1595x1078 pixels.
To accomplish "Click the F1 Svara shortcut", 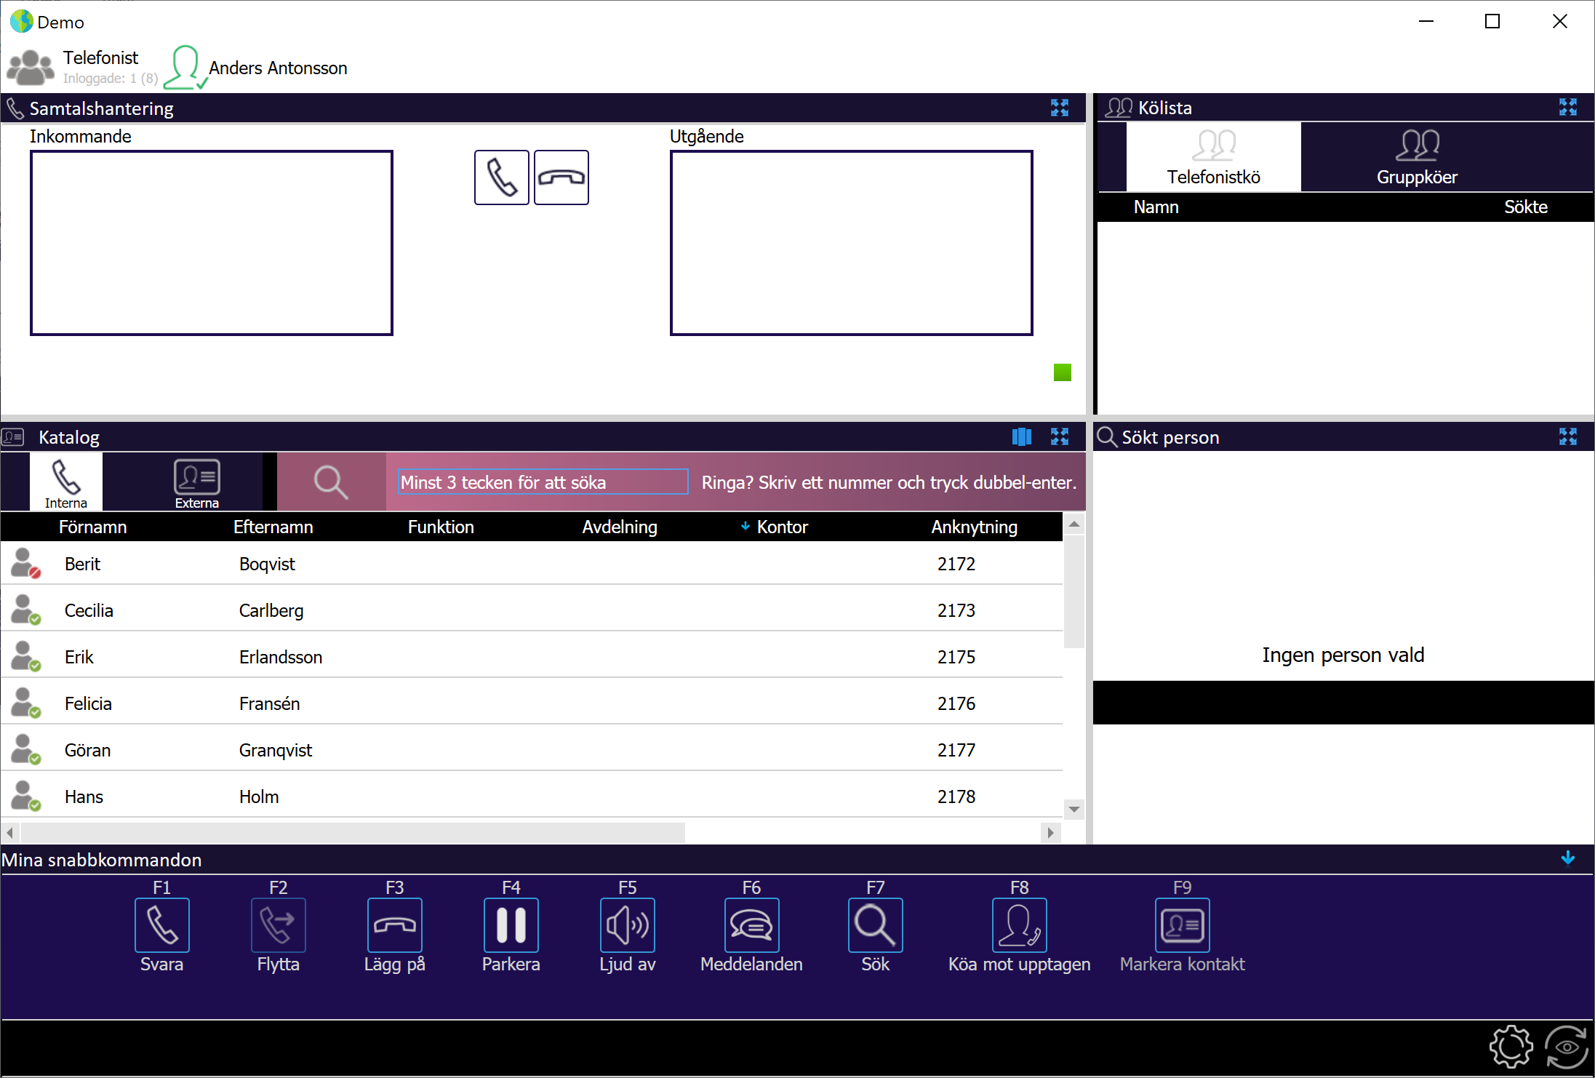I will coord(161,925).
